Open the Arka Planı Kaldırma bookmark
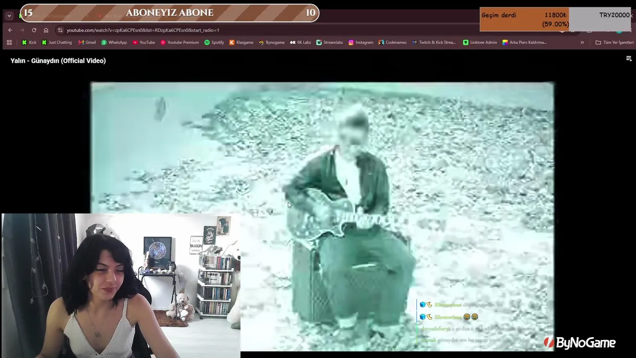The height and width of the screenshot is (358, 636). [524, 43]
